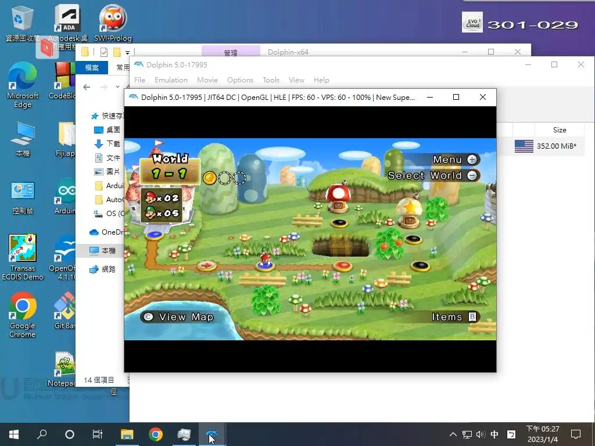Open the Fiji.app folder on desktop
Image resolution: width=595 pixels, height=446 pixels.
click(x=66, y=139)
